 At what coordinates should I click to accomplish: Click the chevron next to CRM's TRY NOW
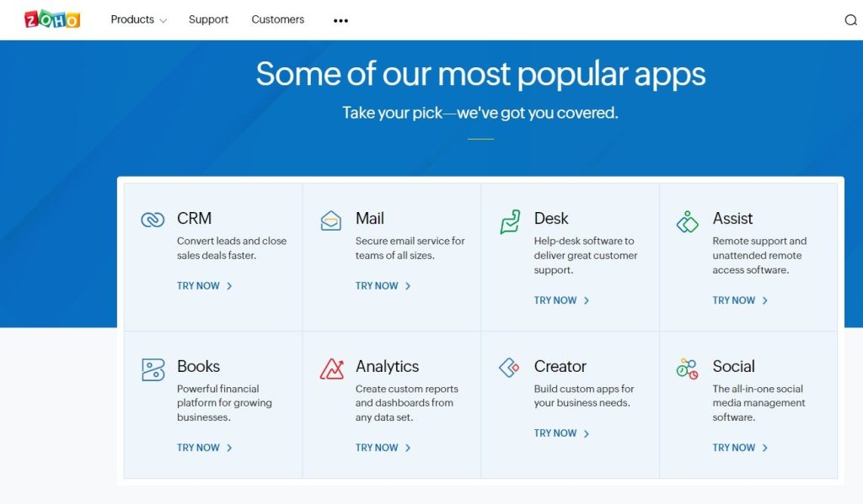[x=229, y=285]
